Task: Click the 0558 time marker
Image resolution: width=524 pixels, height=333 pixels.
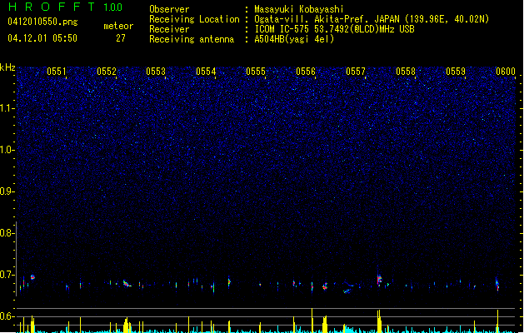Action: tap(406, 72)
